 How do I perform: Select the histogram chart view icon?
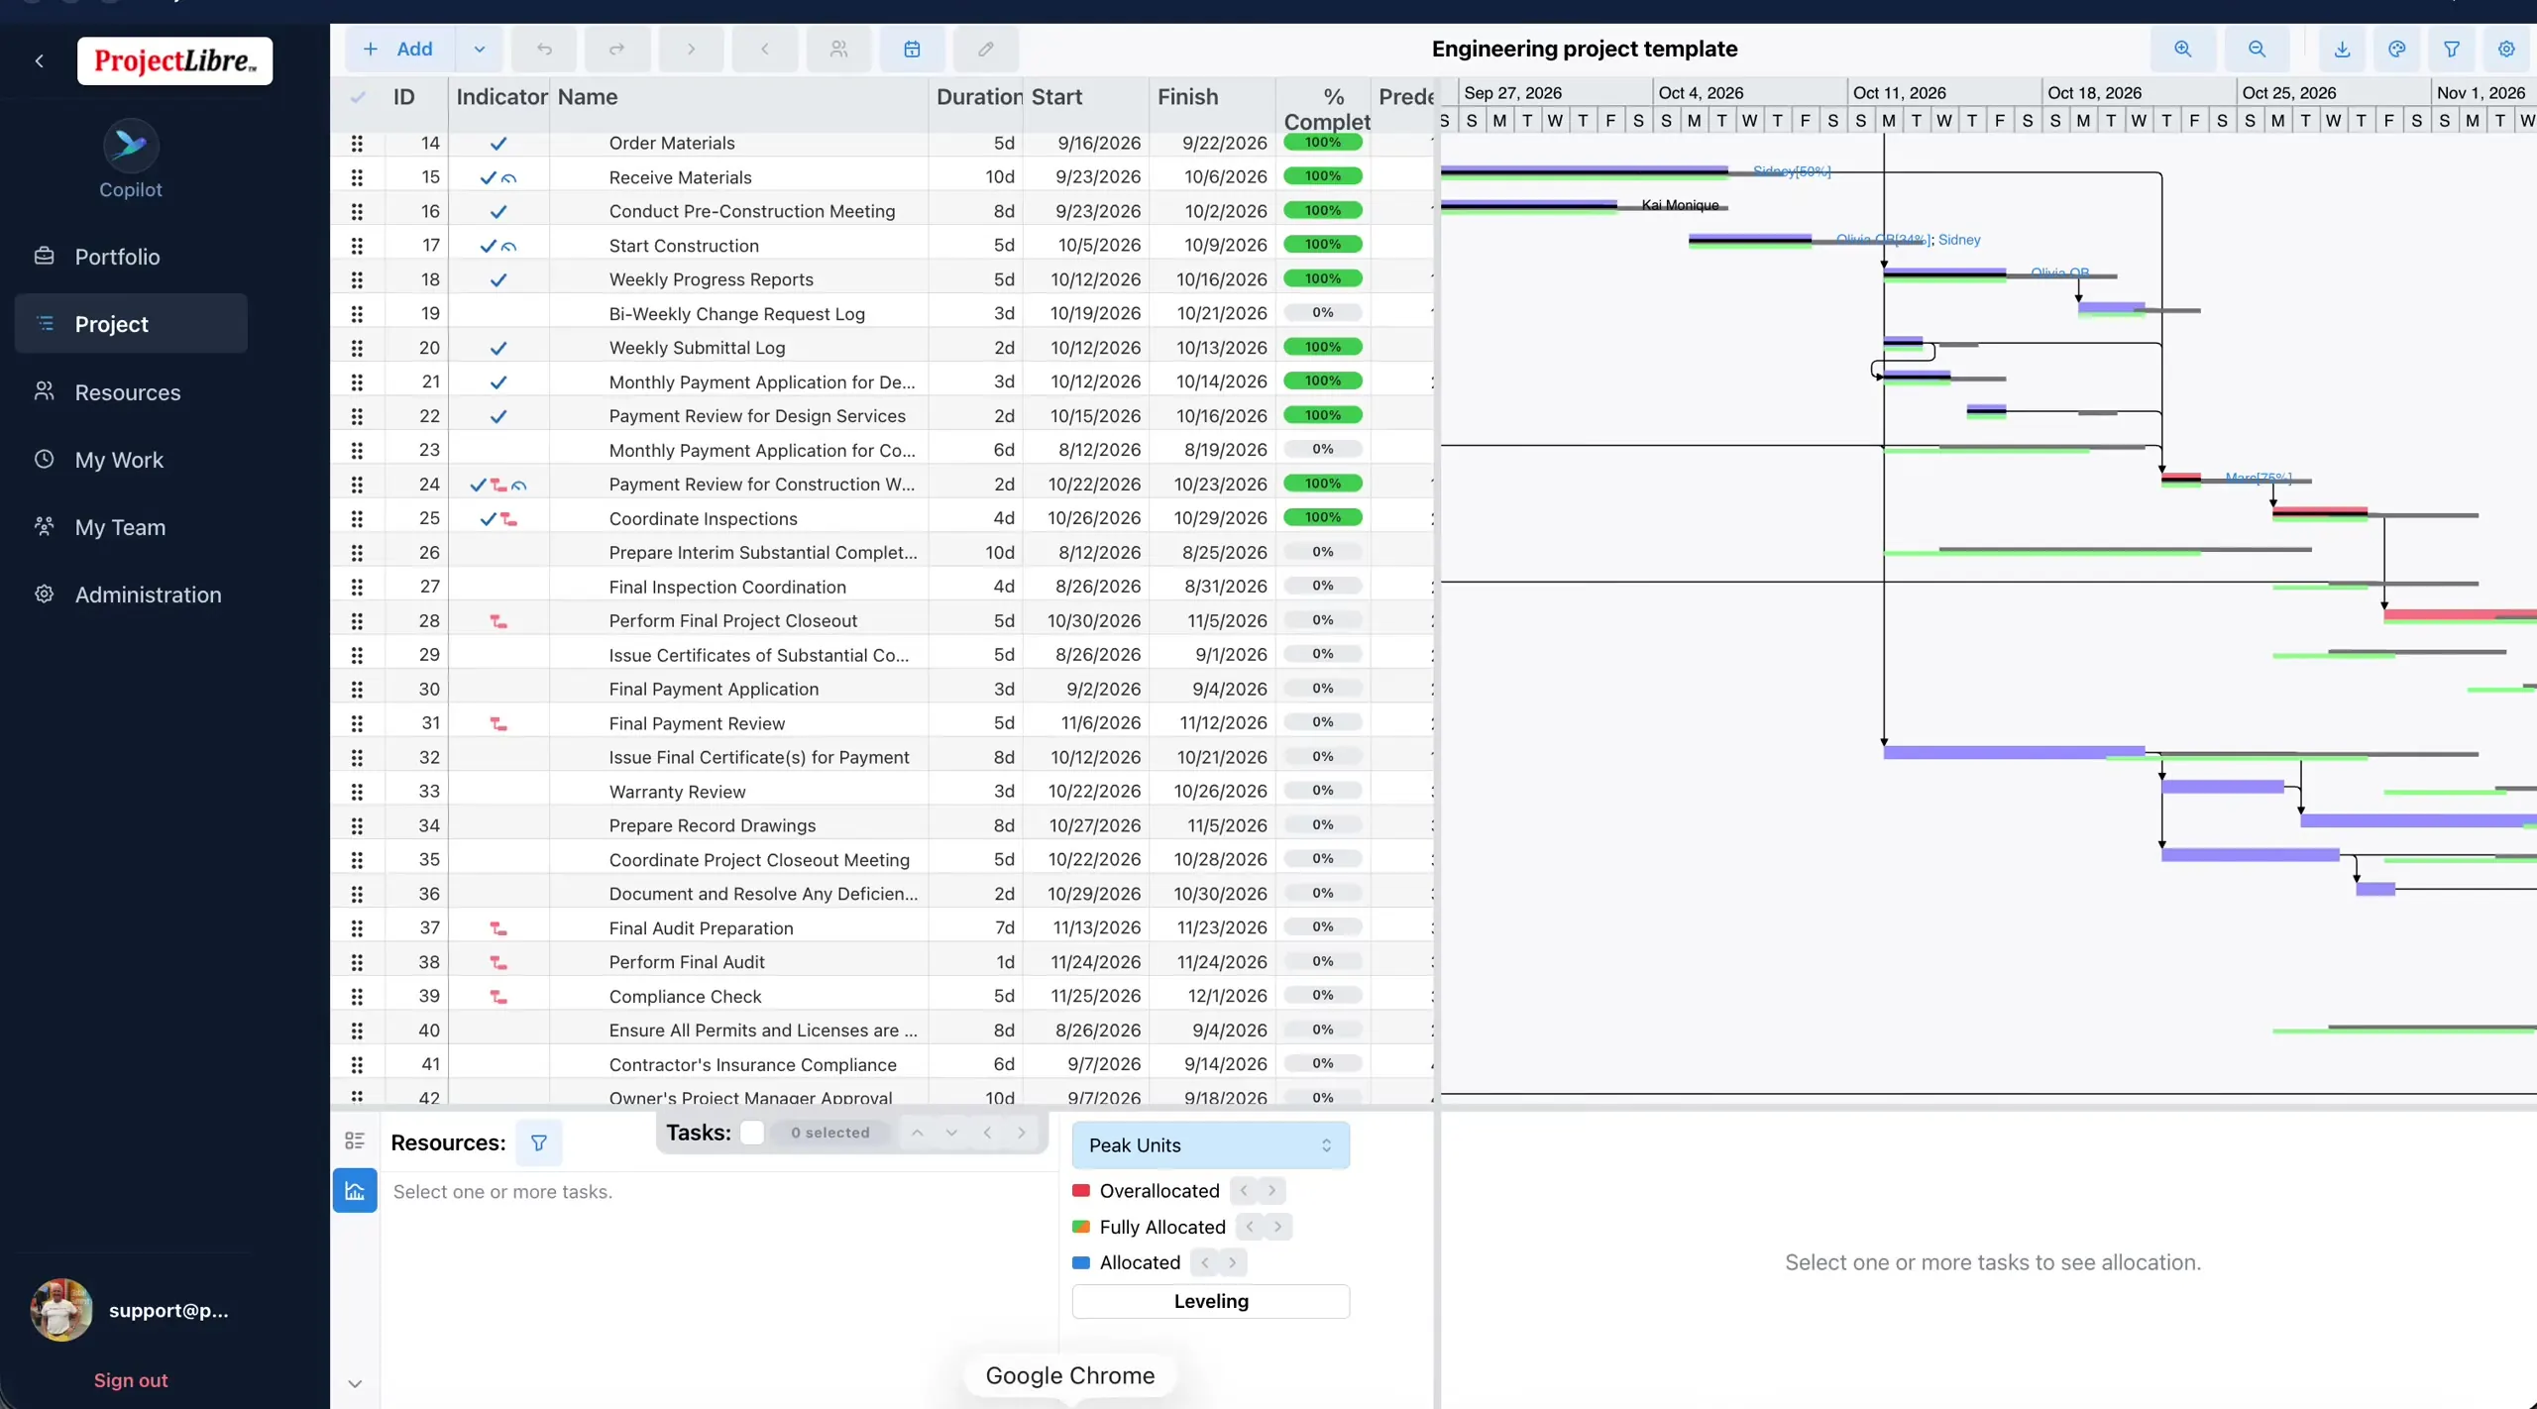pyautogui.click(x=355, y=1190)
